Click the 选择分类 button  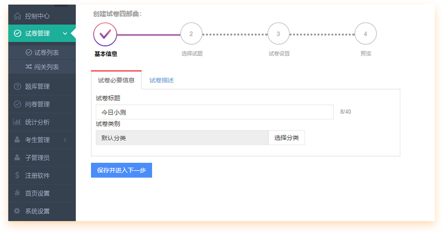tap(287, 138)
